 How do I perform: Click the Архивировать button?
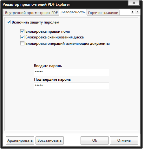pos(20,140)
